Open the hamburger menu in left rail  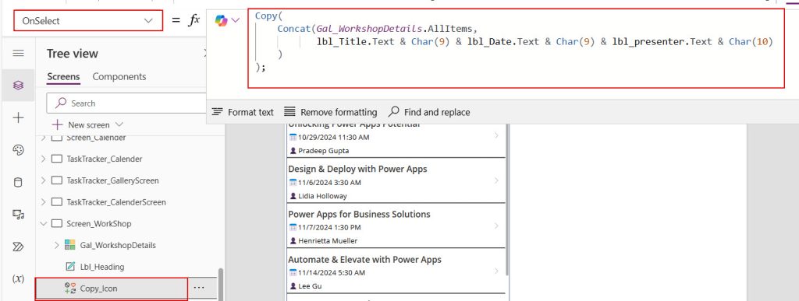(18, 54)
